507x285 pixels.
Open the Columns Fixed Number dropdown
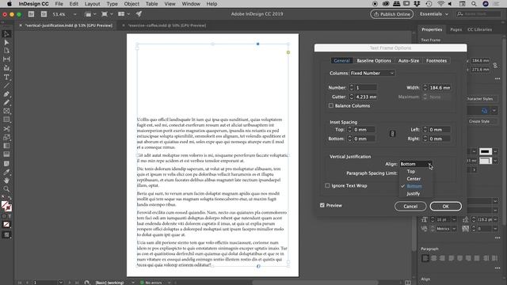coord(372,74)
